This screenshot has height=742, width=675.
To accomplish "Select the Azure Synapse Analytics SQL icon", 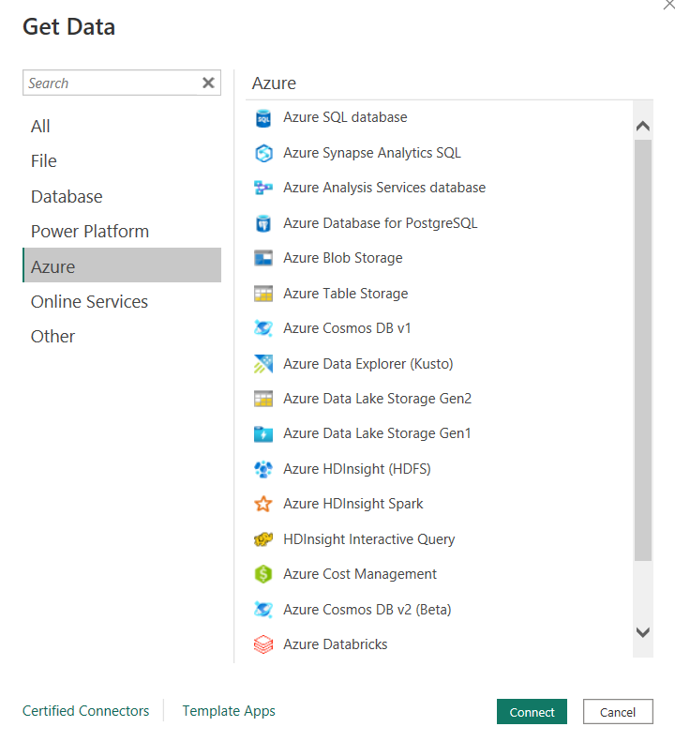I will (263, 153).
